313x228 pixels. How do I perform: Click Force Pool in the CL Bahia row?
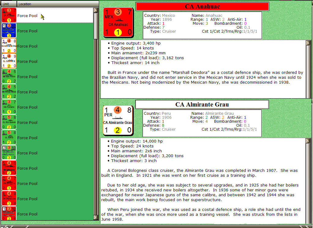[27, 138]
